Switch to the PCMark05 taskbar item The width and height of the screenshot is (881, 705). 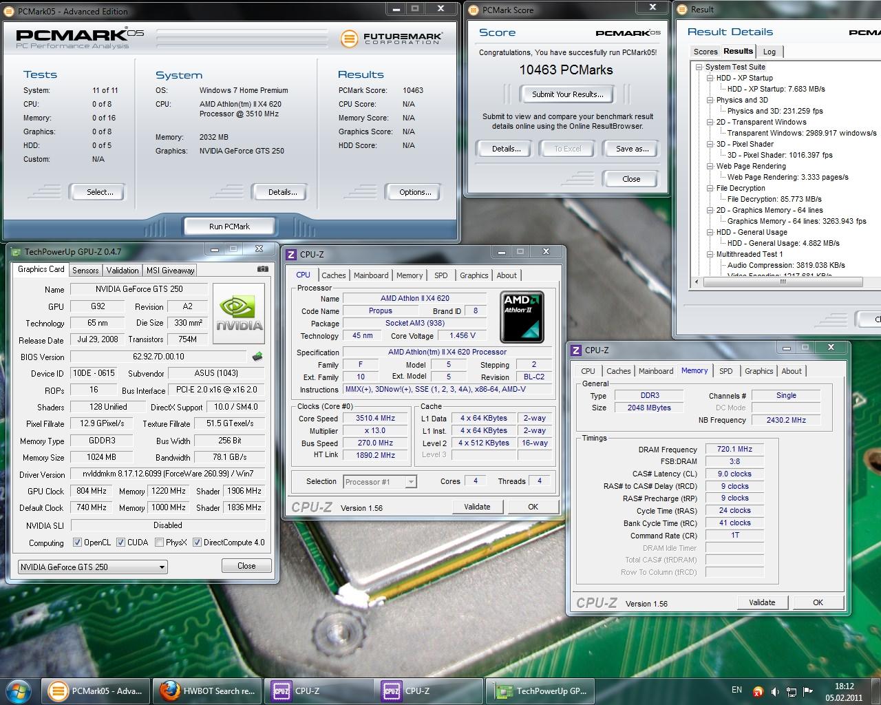[96, 691]
